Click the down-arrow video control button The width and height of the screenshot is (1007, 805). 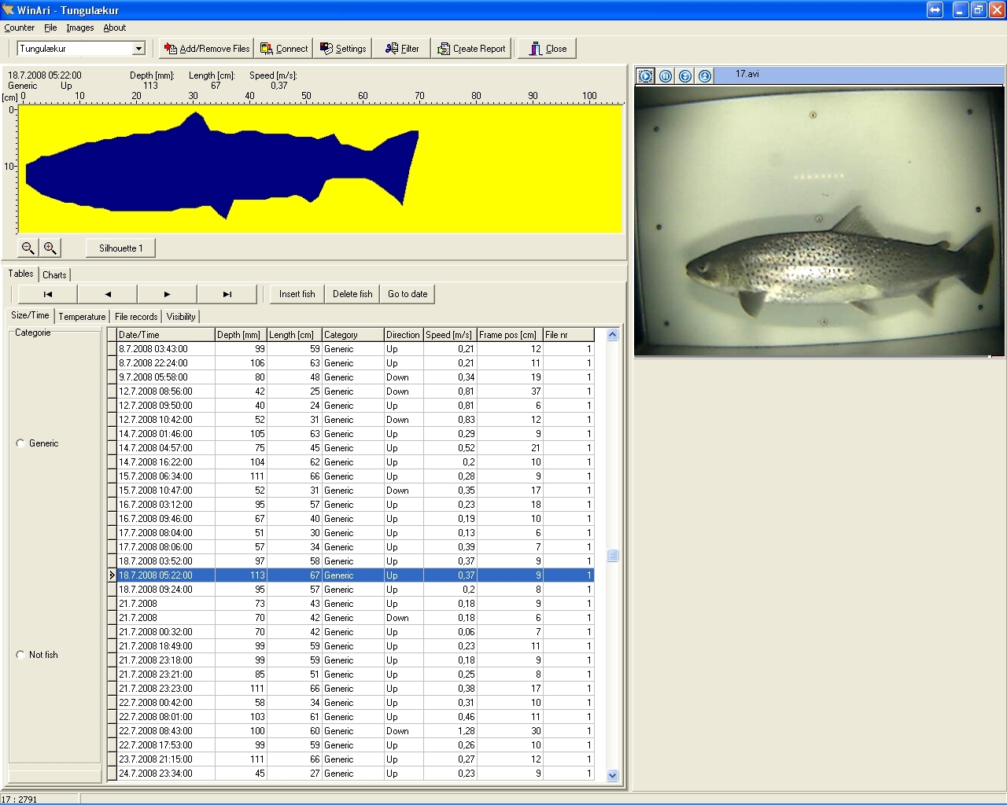[x=685, y=75]
